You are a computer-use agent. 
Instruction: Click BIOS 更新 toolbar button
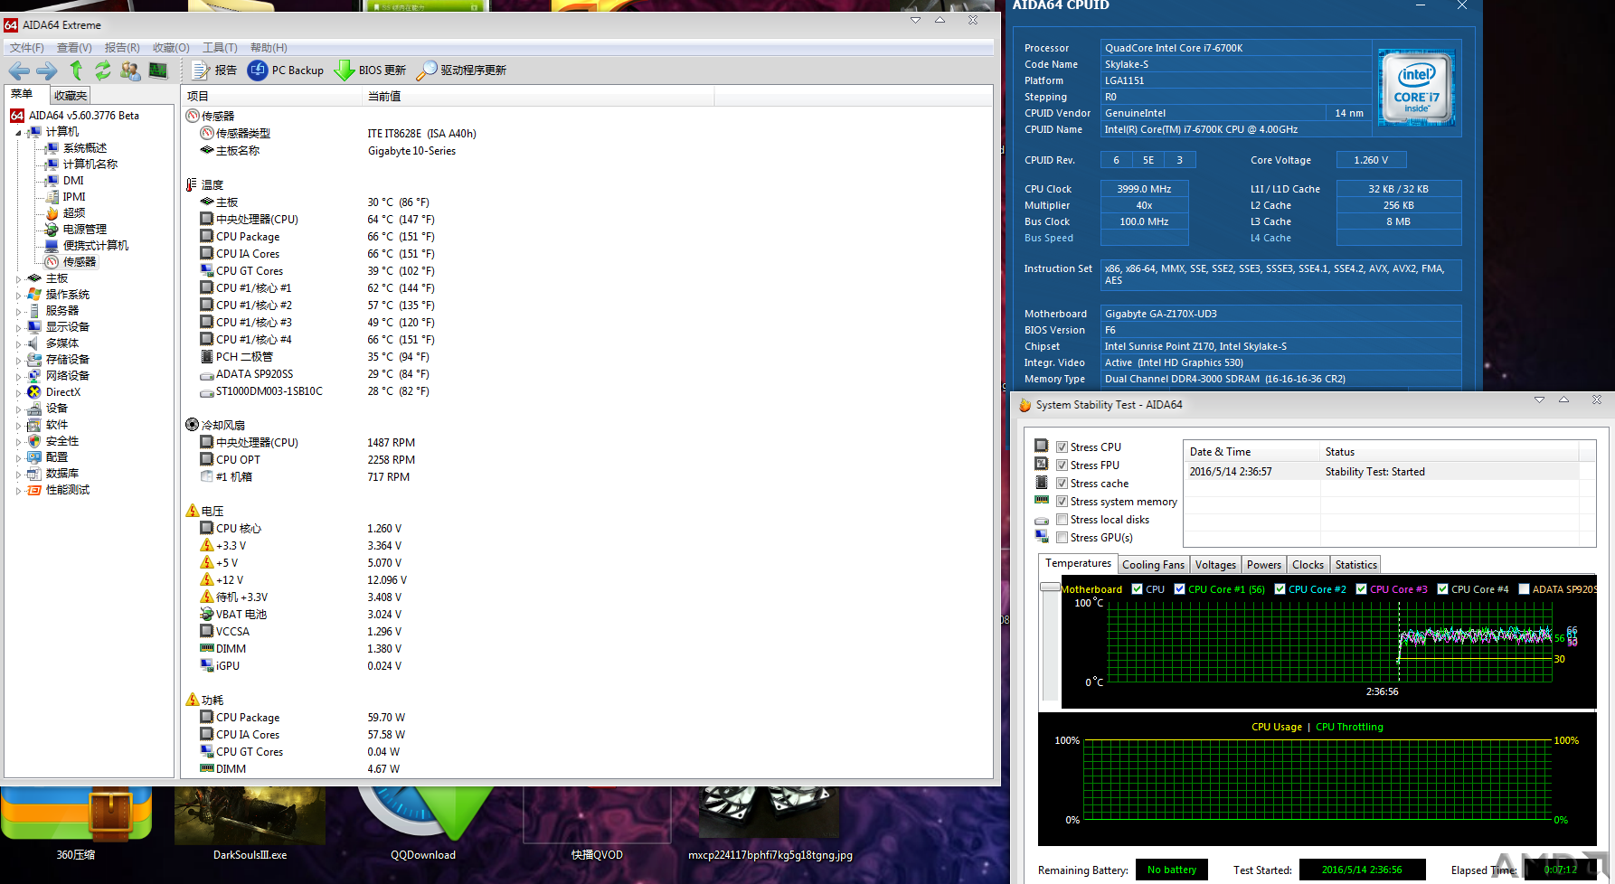(x=371, y=71)
